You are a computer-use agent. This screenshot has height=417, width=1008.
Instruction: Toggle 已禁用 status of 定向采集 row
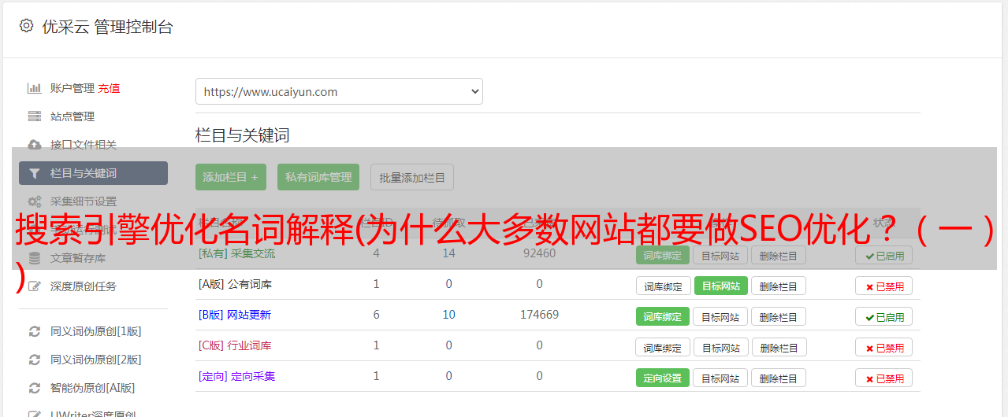click(x=884, y=378)
